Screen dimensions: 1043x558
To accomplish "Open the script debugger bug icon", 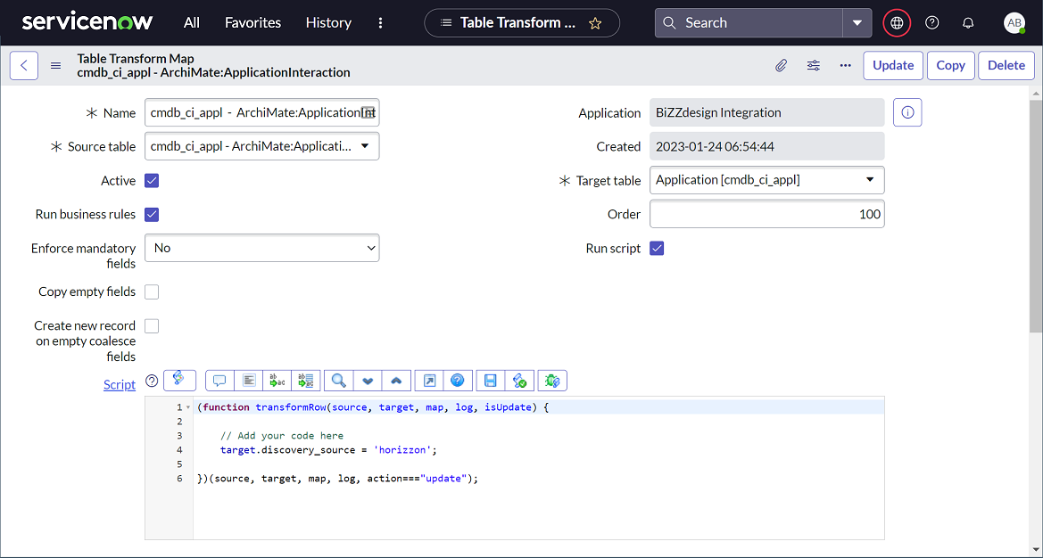I will pyautogui.click(x=552, y=381).
